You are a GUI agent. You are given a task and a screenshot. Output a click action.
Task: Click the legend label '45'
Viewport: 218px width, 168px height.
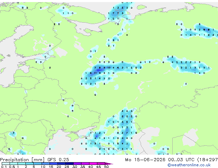[98, 167]
